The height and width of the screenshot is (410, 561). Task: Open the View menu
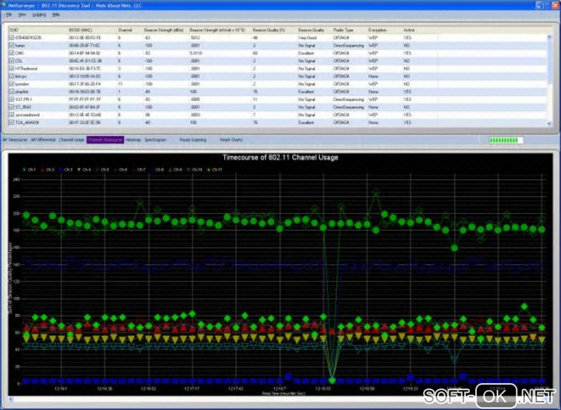[22, 15]
